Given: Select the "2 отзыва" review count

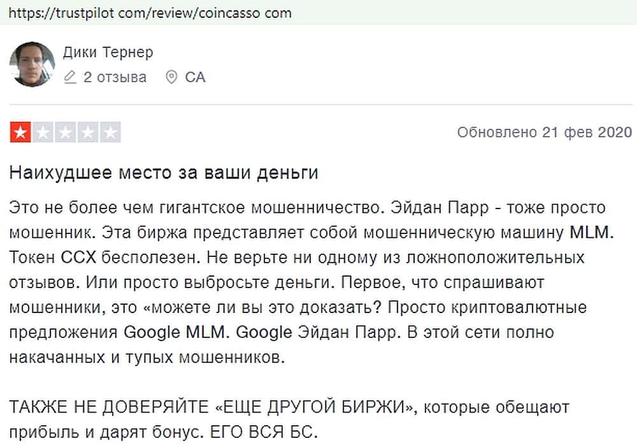Looking at the screenshot, I should click(x=115, y=78).
